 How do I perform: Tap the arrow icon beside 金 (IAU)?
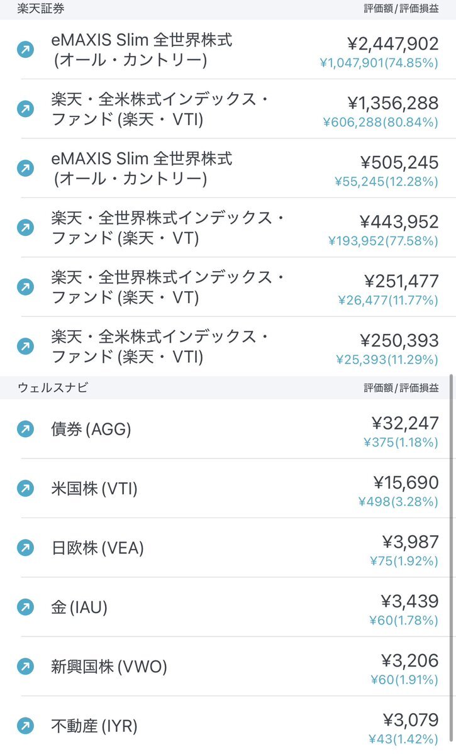pyautogui.click(x=26, y=607)
